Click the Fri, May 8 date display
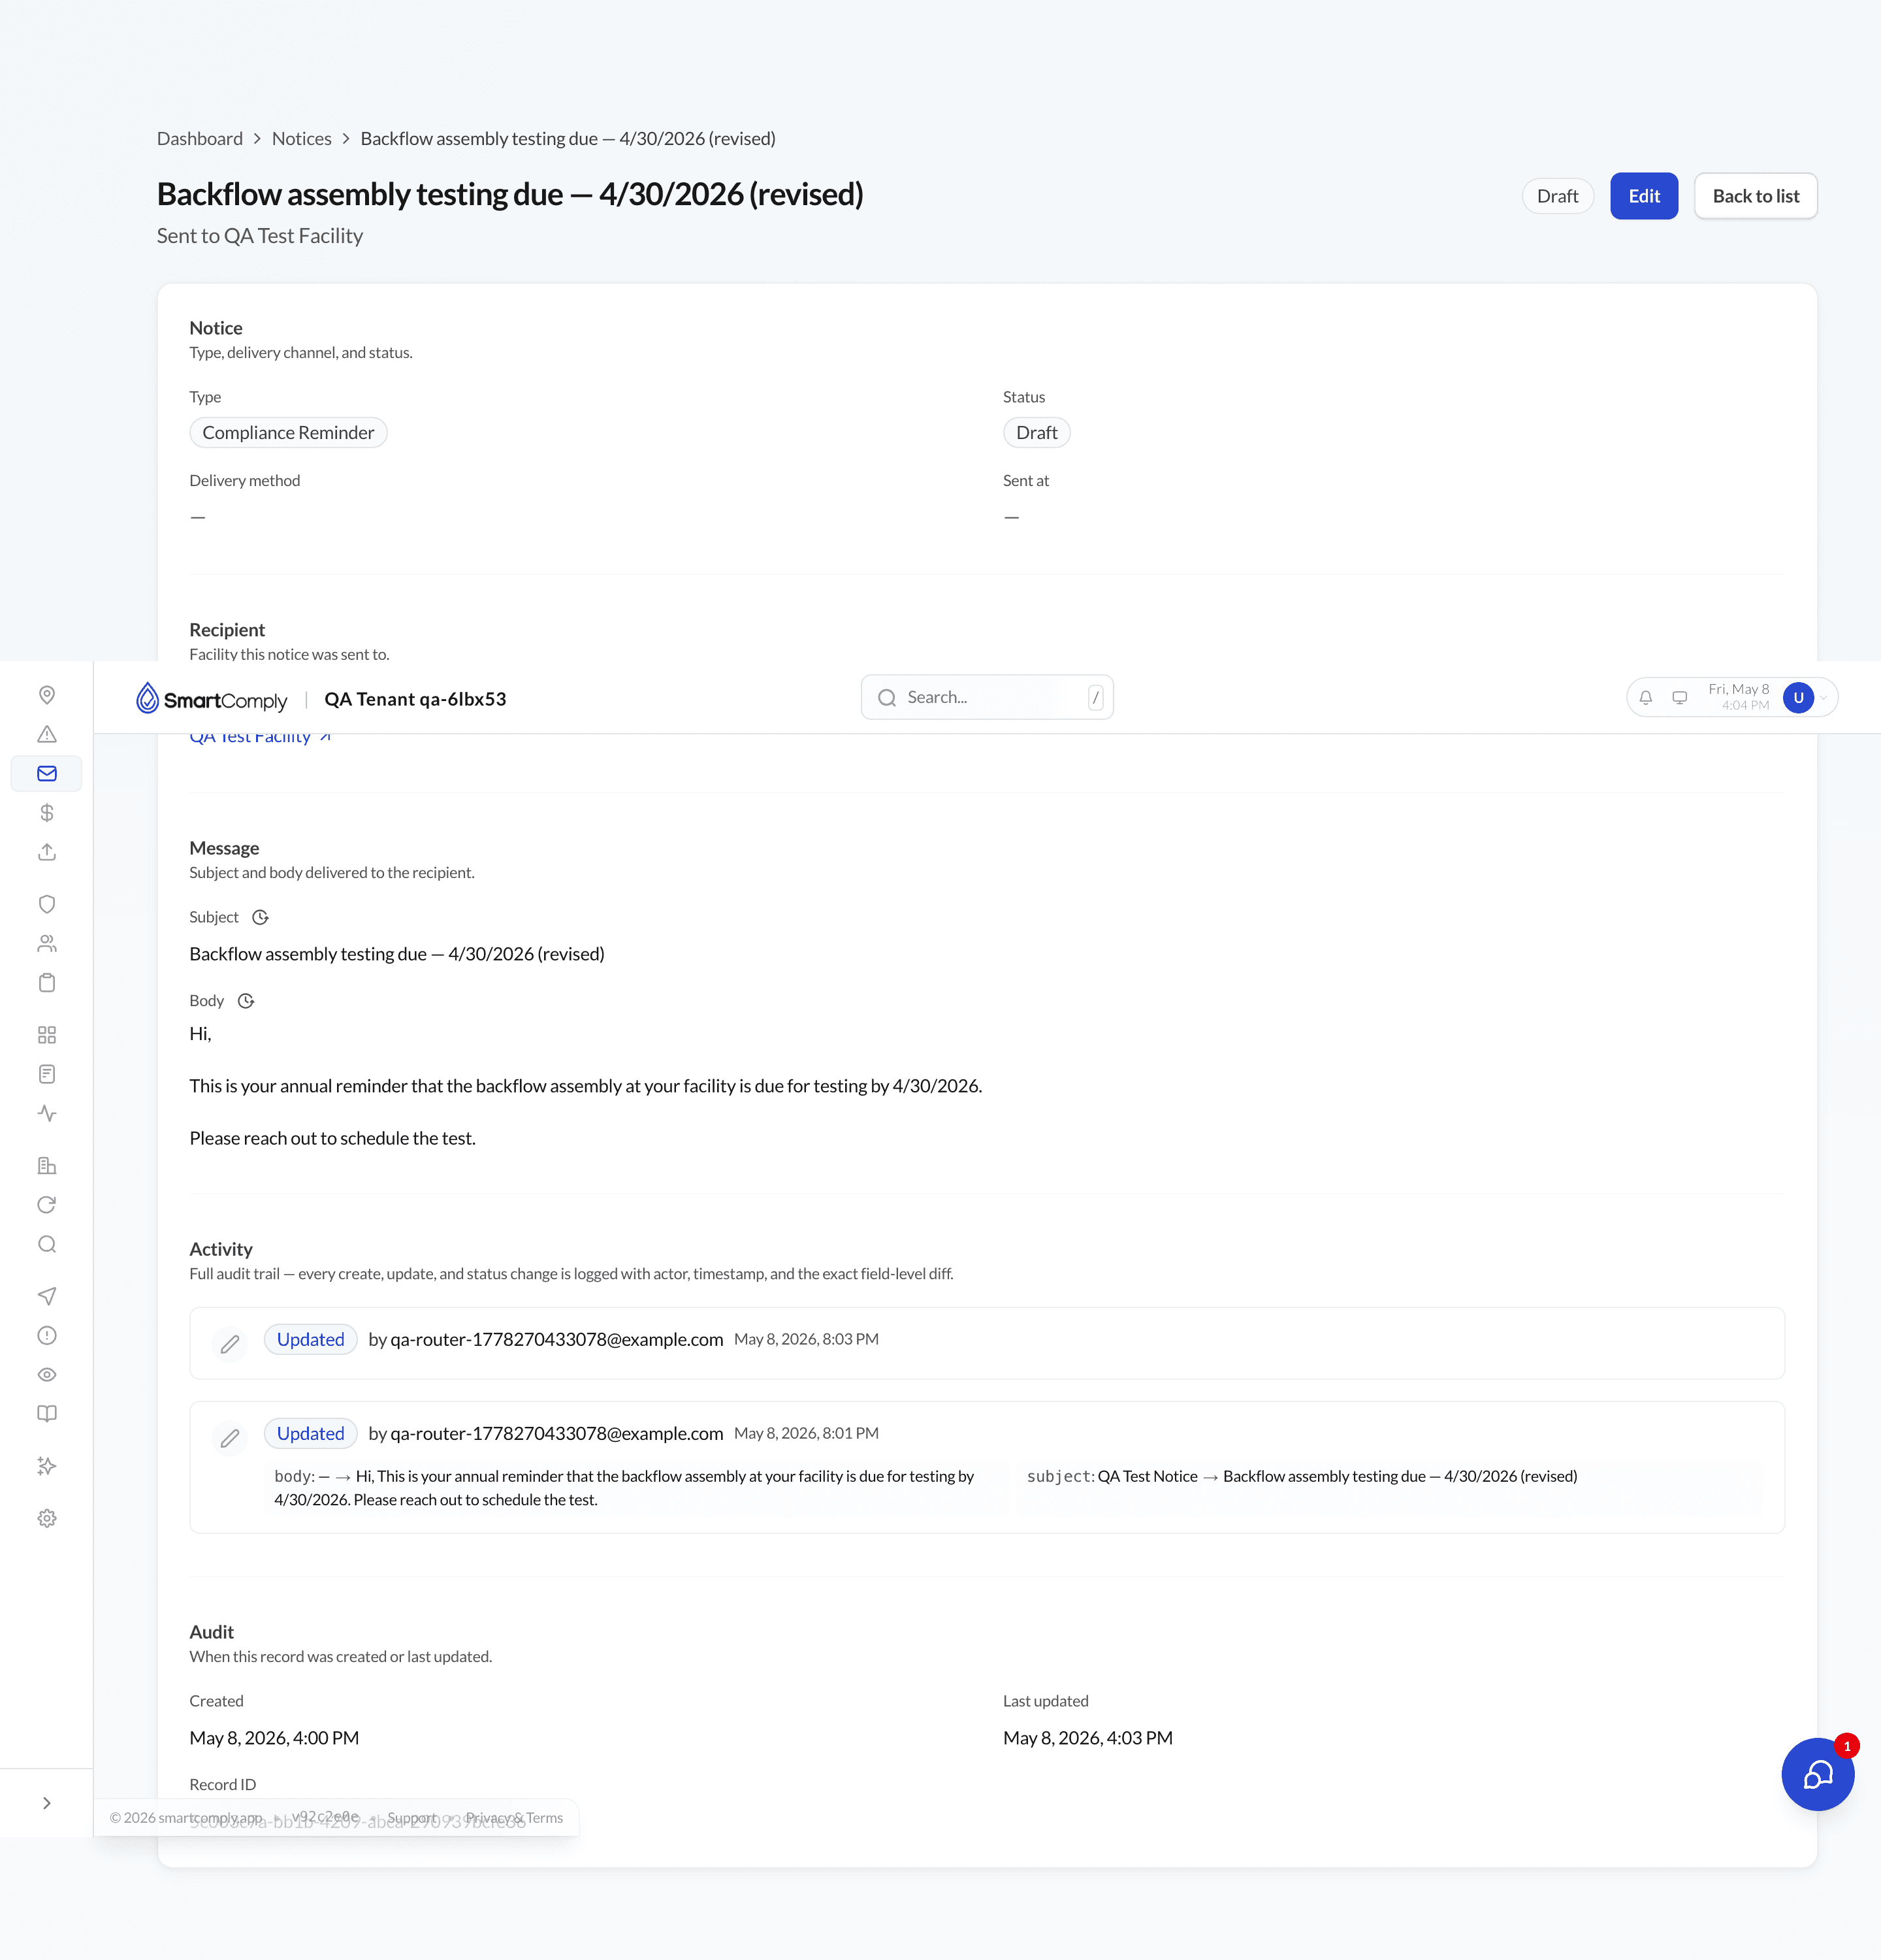1881x1960 pixels. (1738, 689)
